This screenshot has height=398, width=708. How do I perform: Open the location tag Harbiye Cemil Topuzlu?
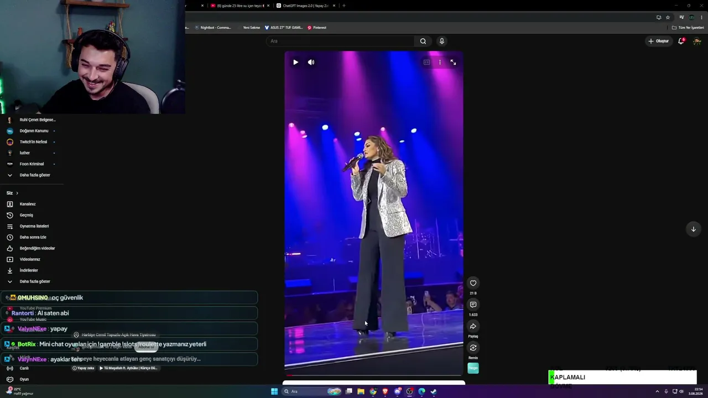point(115,335)
